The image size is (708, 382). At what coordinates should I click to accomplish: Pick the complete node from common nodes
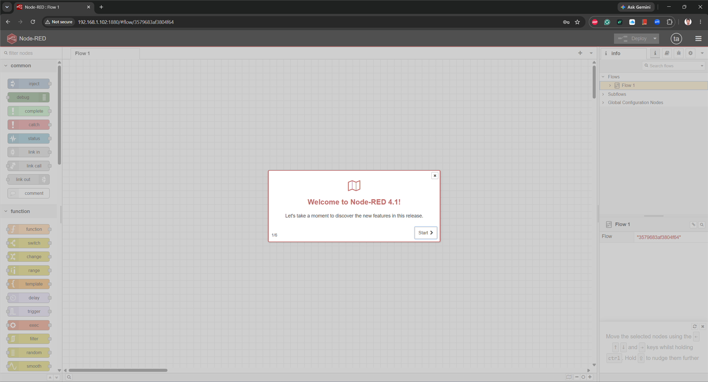28,111
